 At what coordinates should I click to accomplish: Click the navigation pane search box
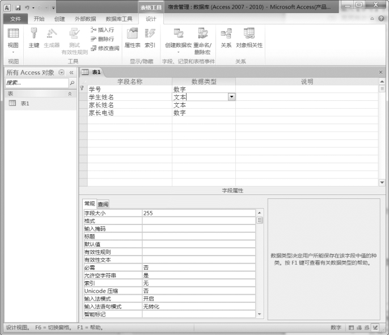tap(37, 83)
